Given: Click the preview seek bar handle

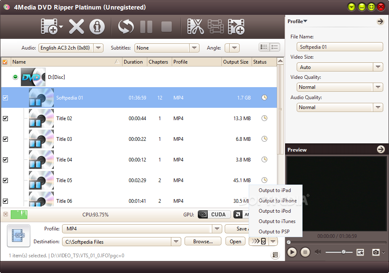Looking at the screenshot, I should tap(288, 242).
